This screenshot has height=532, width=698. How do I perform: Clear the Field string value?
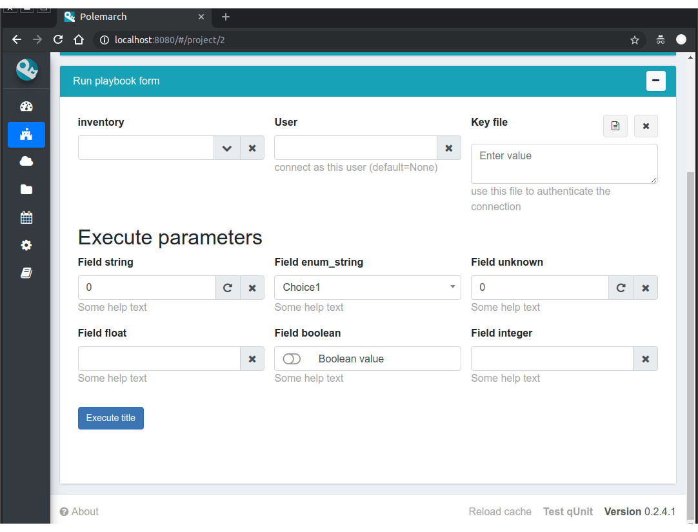pyautogui.click(x=252, y=288)
